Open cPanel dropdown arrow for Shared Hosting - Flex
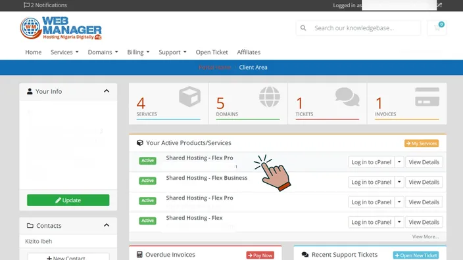 click(399, 222)
